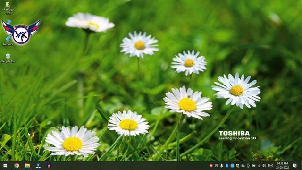Screen dimensions: 302x170
Task: Select the Network desktop icon
Action: [x=8, y=41]
